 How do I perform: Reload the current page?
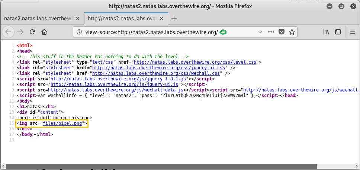[x=32, y=32]
